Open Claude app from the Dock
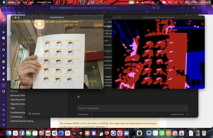This screenshot has width=213, height=138. (87, 133)
